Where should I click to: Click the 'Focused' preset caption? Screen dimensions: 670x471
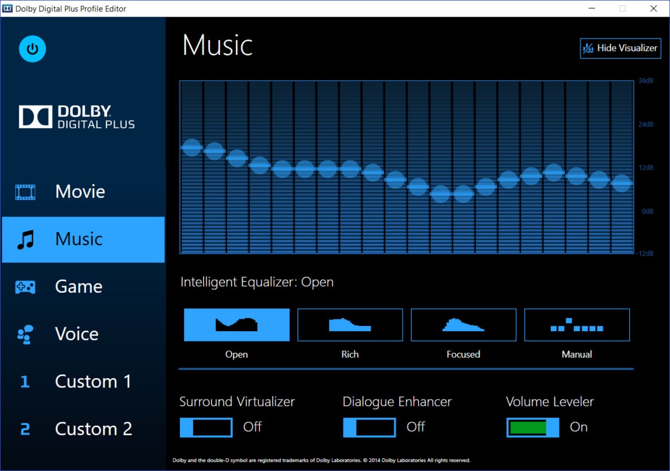point(463,355)
